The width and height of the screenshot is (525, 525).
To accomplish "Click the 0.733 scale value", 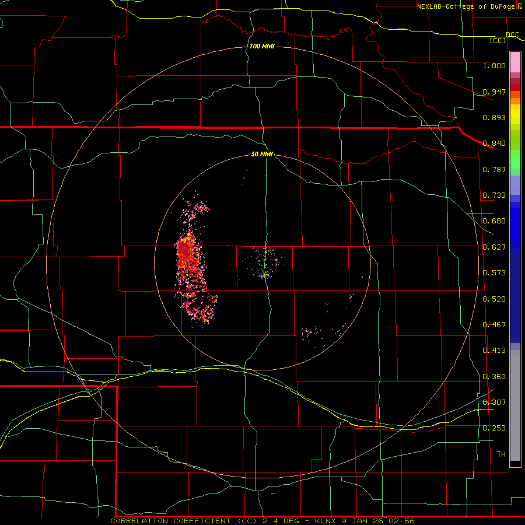I will 494,195.
